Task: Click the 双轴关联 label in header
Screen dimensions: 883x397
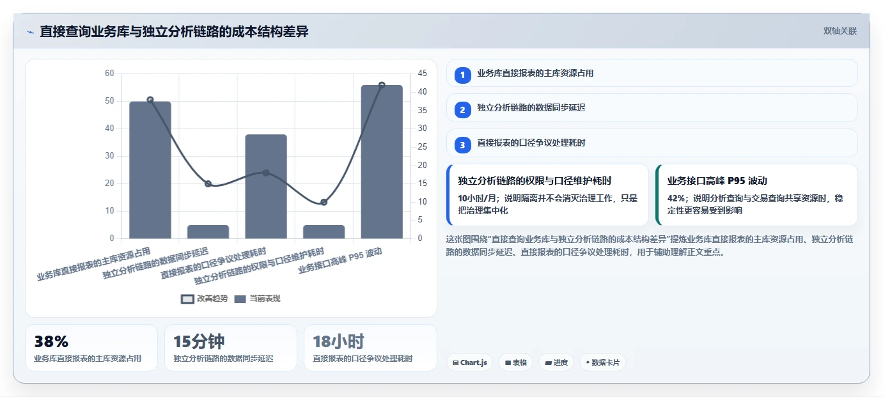Action: click(x=840, y=31)
